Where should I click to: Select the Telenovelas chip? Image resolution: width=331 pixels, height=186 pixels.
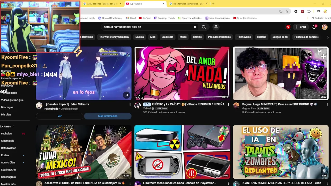coord(244,37)
